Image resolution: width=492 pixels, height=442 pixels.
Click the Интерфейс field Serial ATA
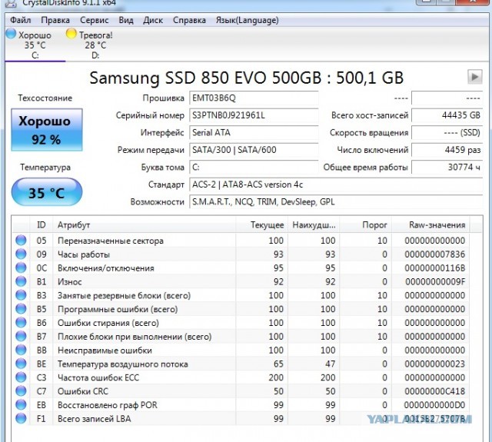coord(254,133)
